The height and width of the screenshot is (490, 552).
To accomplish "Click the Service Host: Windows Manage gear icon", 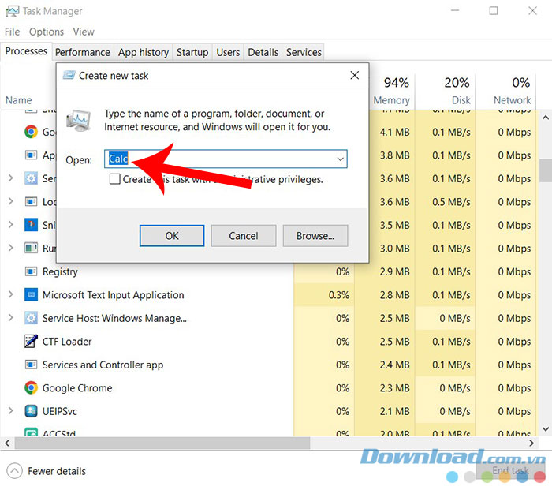I will (x=31, y=318).
